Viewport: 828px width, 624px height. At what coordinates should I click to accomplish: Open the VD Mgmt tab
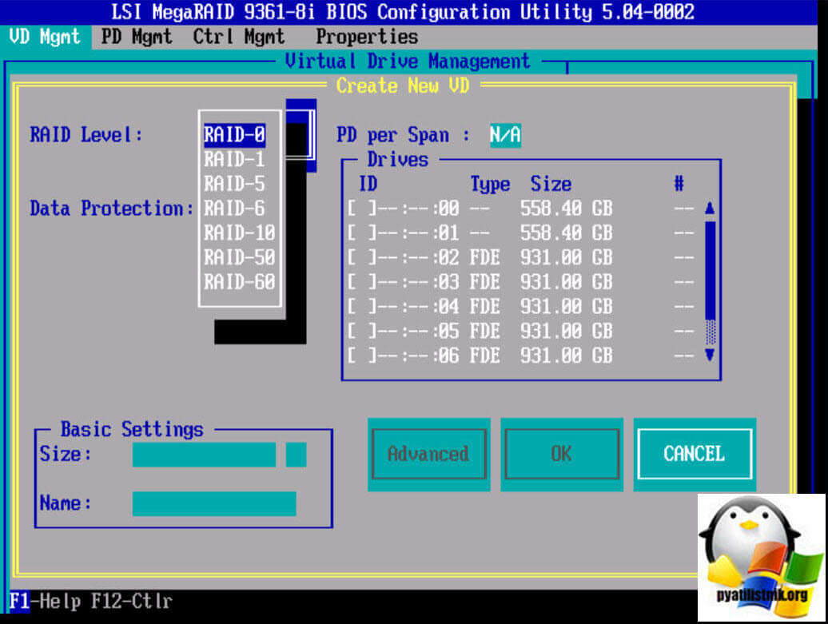point(45,37)
